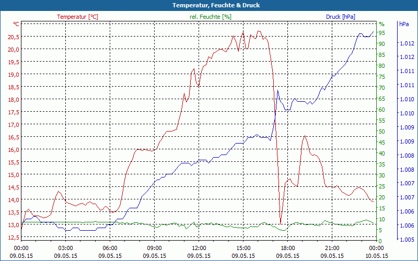Click the green '10' humidity axis value
The width and height of the screenshot is (418, 261).
[382, 219]
